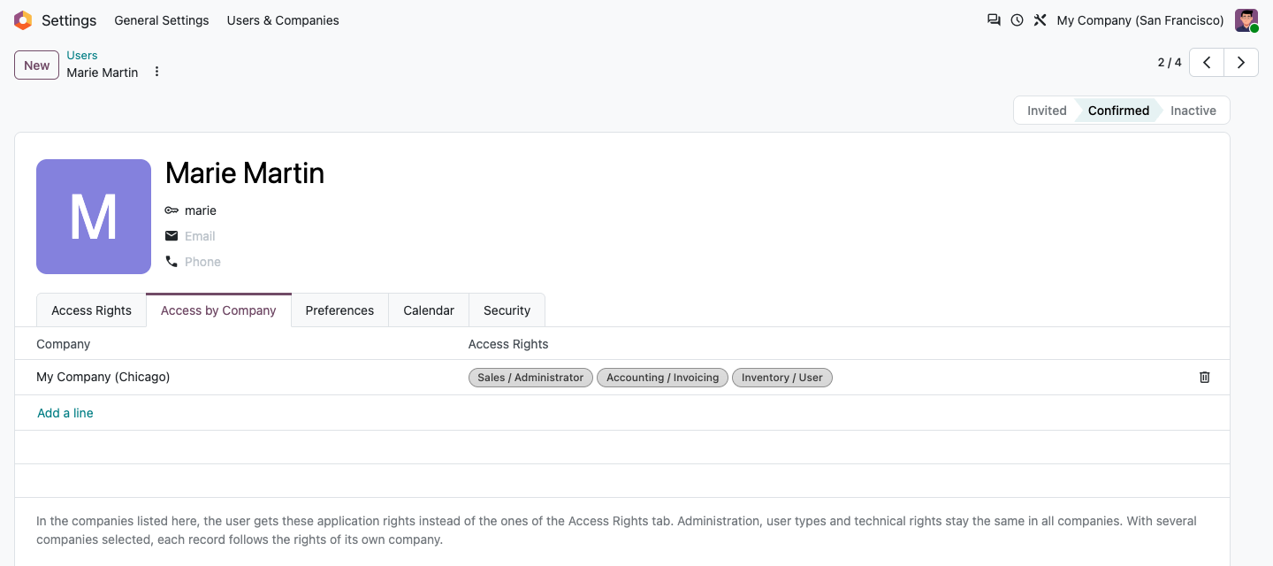Open the Users & Companies menu
Image resolution: width=1273 pixels, height=566 pixels.
pyautogui.click(x=283, y=20)
